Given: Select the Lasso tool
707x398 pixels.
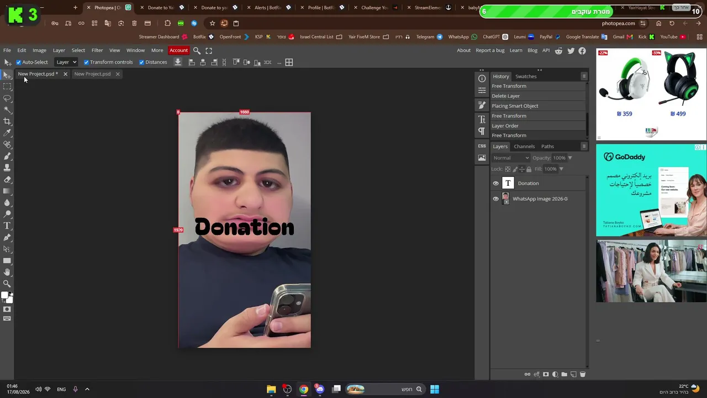Looking at the screenshot, I should [x=7, y=98].
